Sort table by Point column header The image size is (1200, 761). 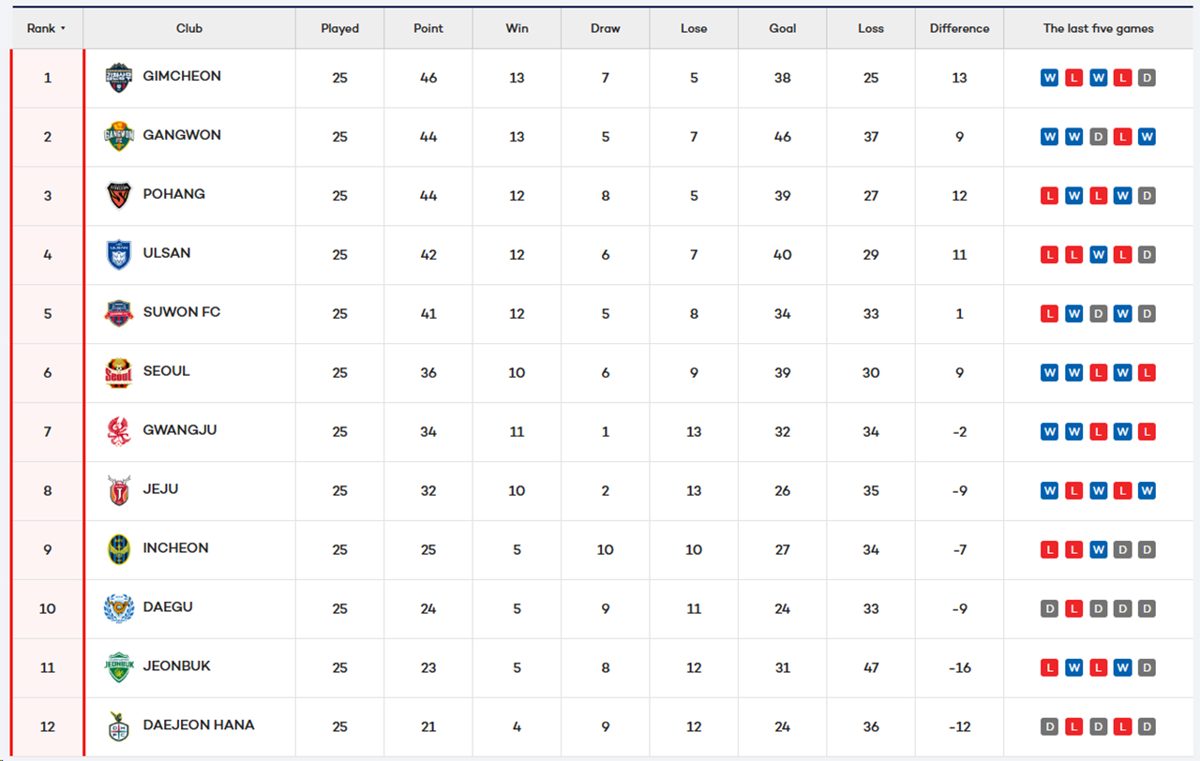[428, 29]
